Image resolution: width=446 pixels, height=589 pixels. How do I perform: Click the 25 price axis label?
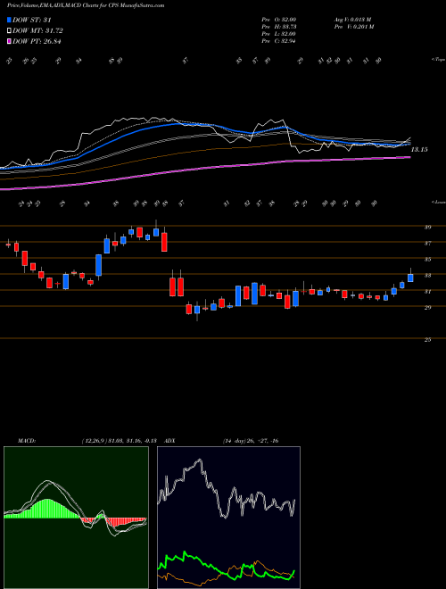[x=427, y=340]
